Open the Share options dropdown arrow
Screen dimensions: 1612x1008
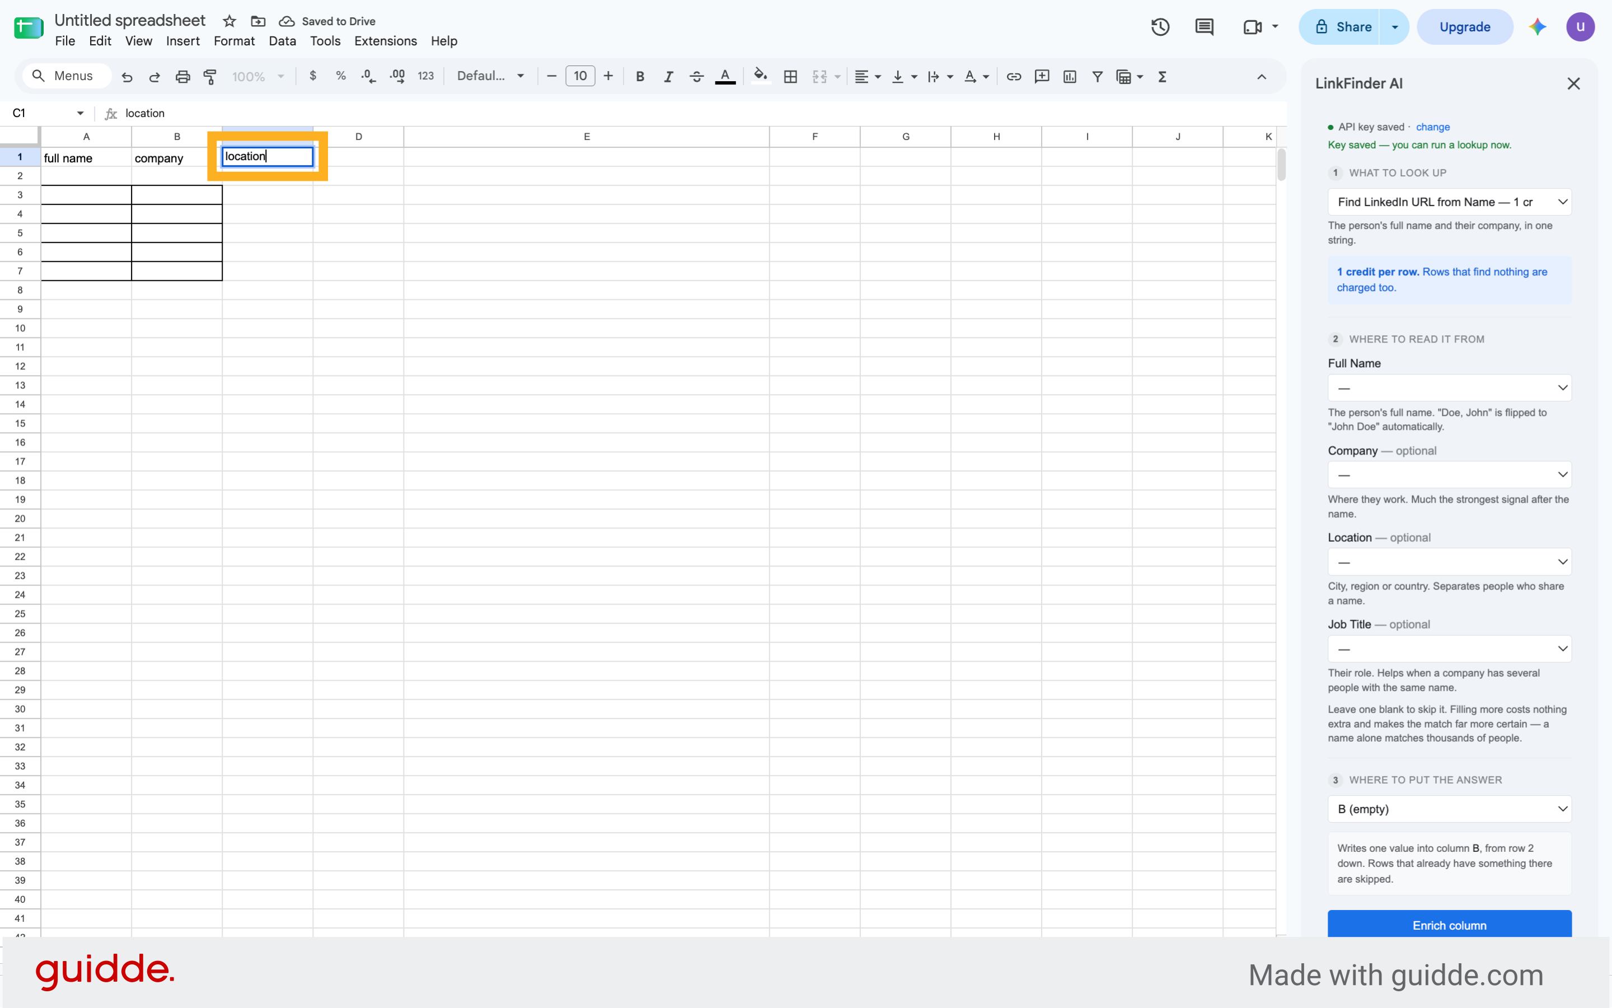coord(1395,27)
